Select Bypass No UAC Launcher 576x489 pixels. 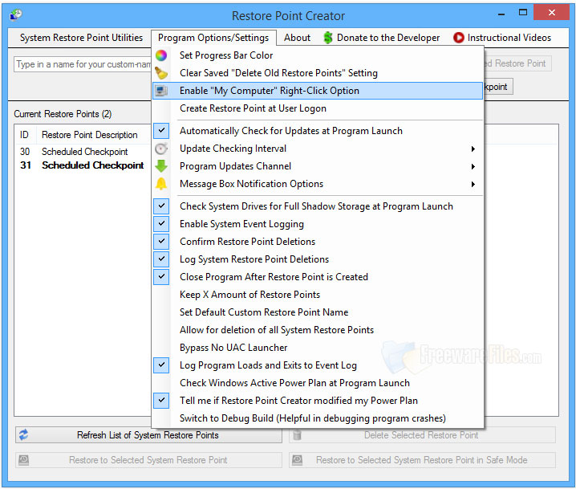click(x=318, y=348)
